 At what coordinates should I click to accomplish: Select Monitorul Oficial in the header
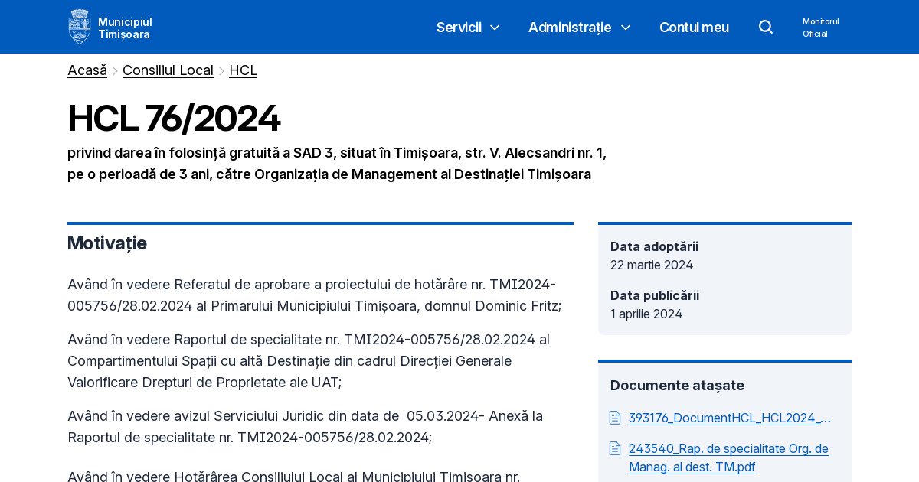(x=820, y=27)
